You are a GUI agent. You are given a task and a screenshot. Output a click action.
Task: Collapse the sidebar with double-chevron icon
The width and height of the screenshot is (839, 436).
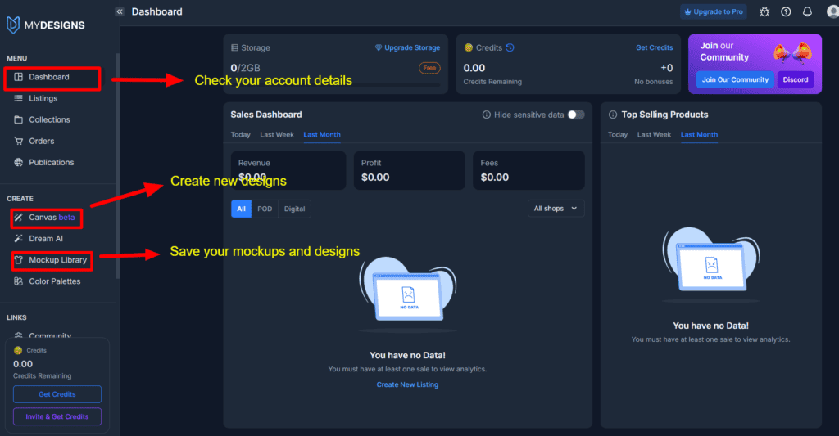(120, 12)
